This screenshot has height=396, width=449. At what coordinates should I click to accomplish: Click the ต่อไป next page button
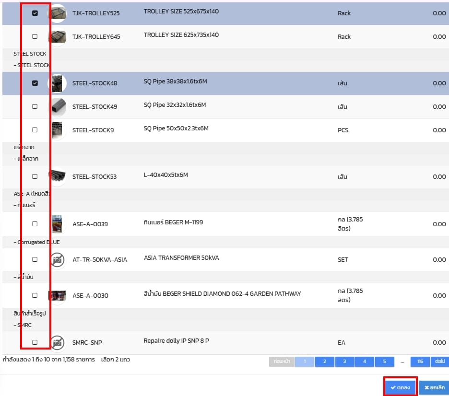coord(439,361)
